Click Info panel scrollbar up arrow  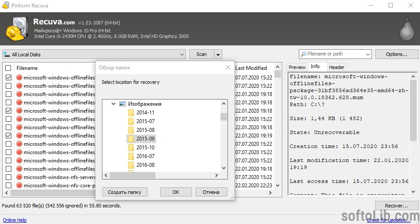point(413,76)
